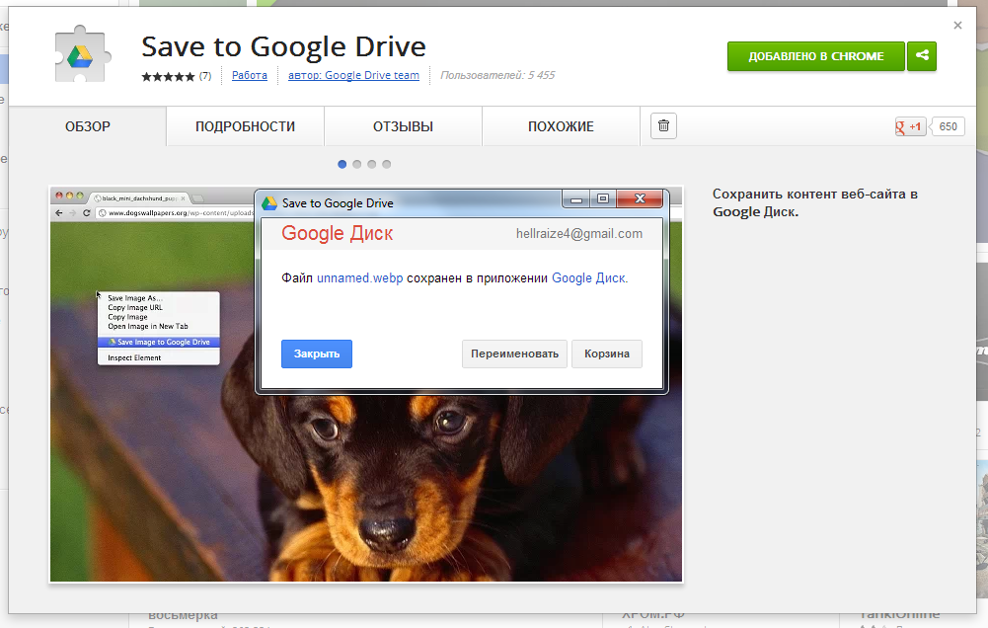Open the ОТЗЫВЫ tab
Viewport: 988px width, 628px height.
403,125
